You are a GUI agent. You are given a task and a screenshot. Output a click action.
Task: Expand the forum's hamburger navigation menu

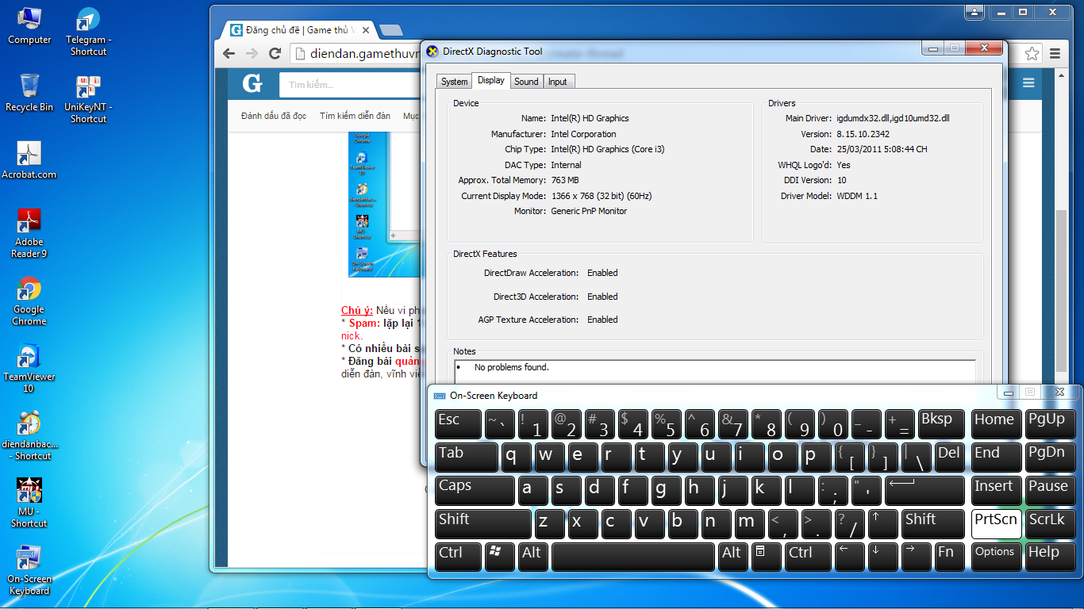click(x=1028, y=83)
